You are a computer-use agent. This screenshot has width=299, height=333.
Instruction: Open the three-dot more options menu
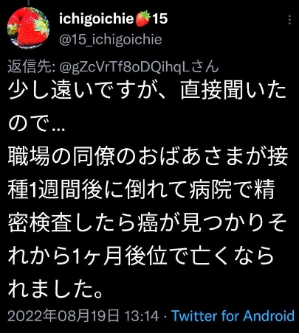289,20
